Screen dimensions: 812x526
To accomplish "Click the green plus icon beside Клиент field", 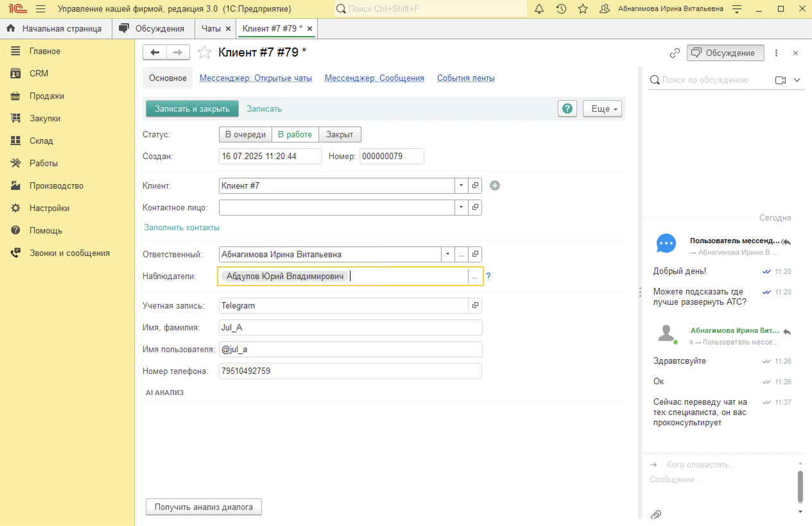I will click(x=495, y=185).
